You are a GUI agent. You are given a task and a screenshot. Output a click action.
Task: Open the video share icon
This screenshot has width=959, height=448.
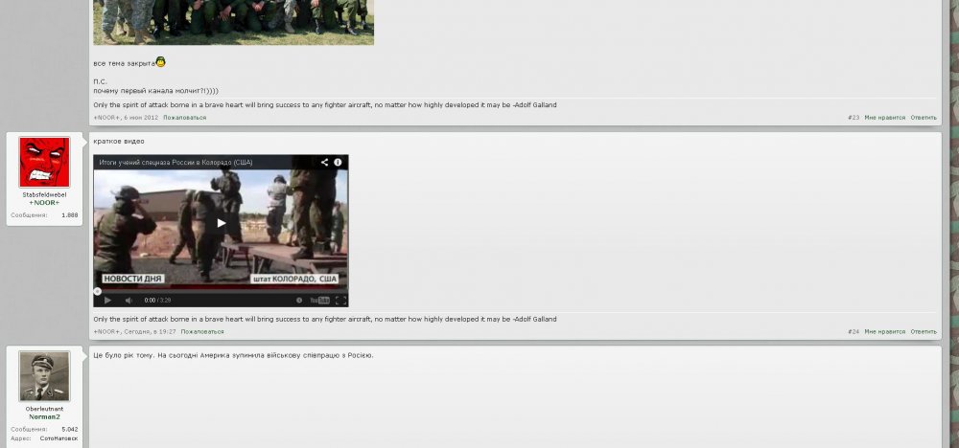pos(324,163)
